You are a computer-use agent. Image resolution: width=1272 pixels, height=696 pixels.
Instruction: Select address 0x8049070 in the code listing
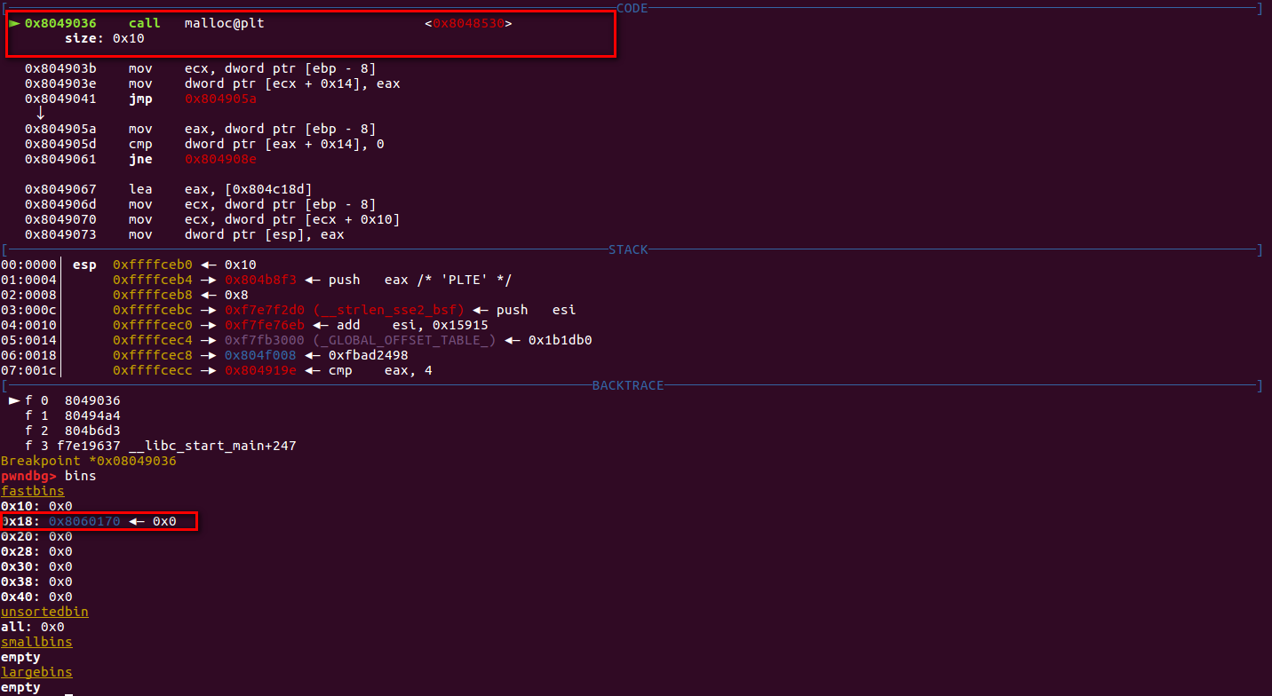click(x=60, y=219)
